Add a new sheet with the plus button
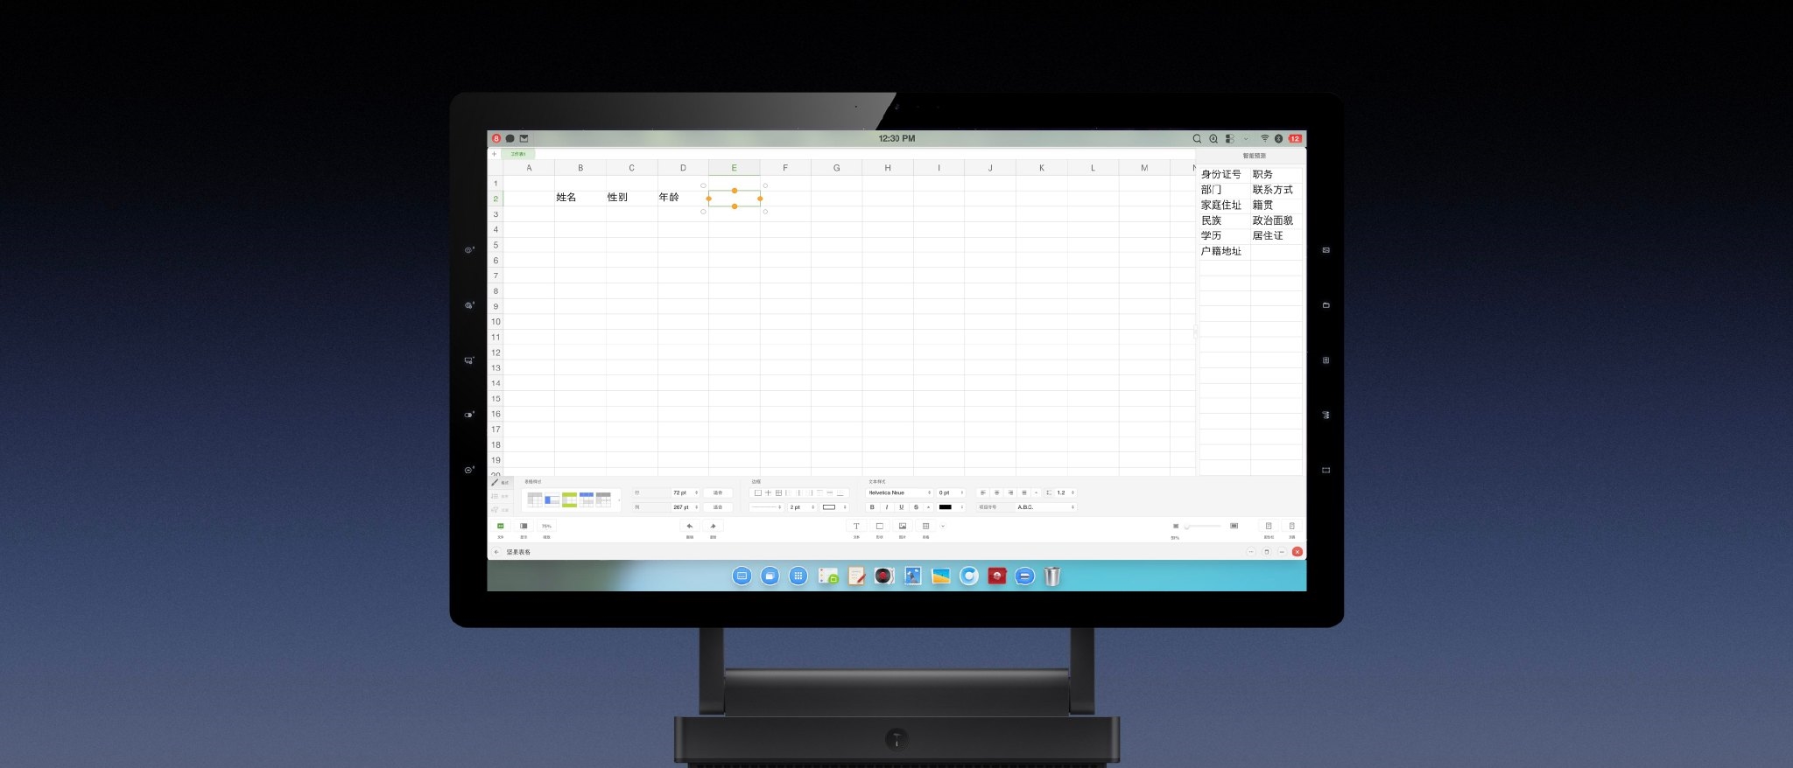The image size is (1793, 768). click(x=494, y=154)
